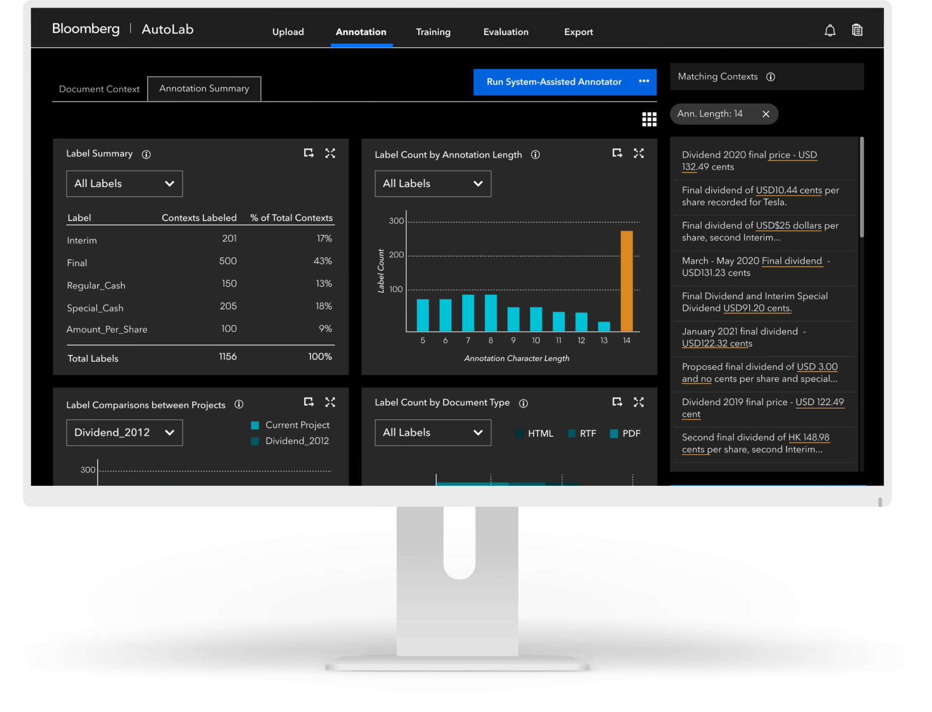This screenshot has height=712, width=932.
Task: Open context 'Final Dividend and Interim Special Dividend'
Action: coord(764,303)
